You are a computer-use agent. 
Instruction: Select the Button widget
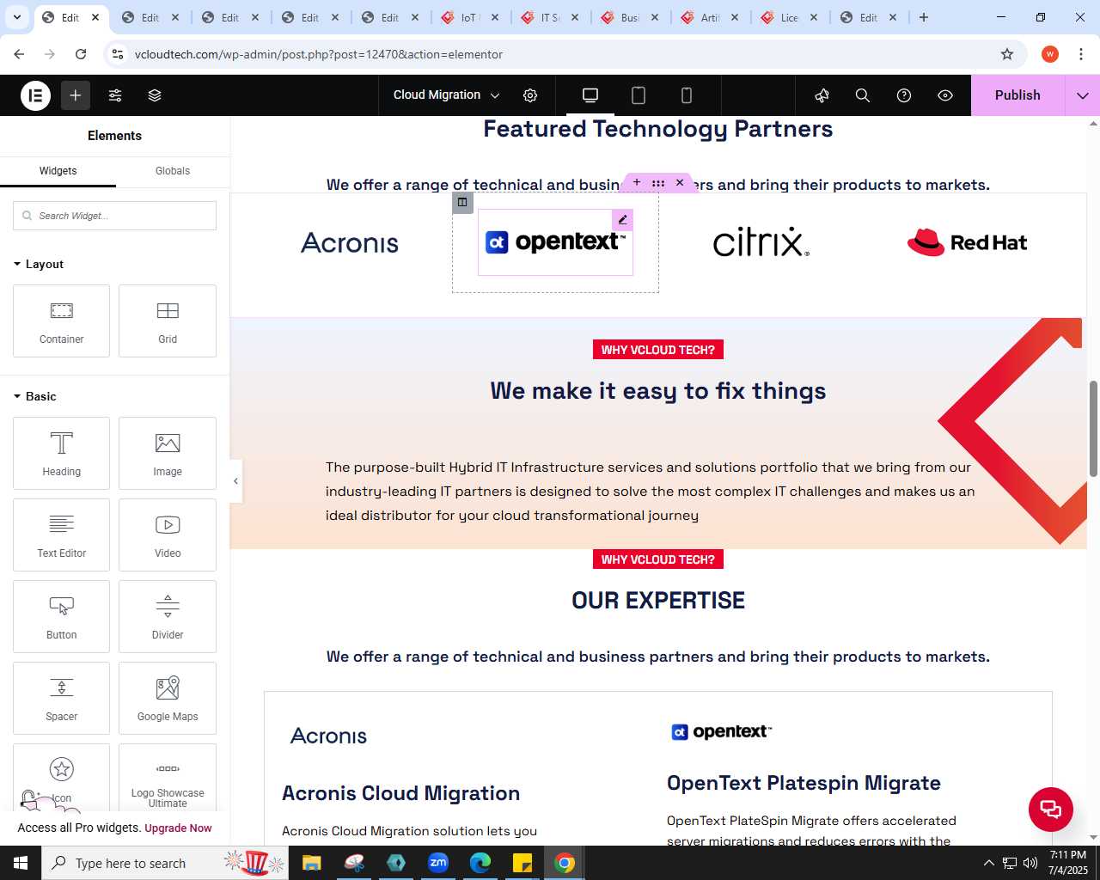click(x=62, y=617)
